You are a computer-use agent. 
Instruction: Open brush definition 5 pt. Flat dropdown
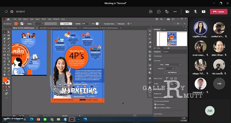[73, 24]
